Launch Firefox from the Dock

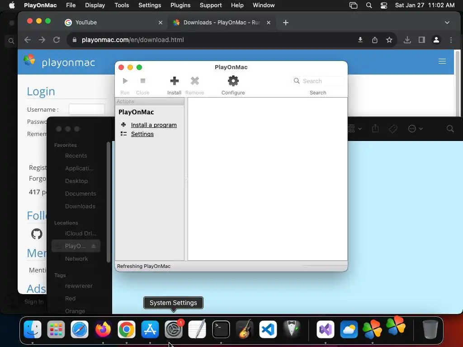click(103, 329)
